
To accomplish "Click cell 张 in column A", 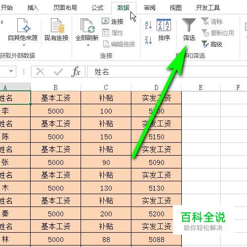I will (15, 162).
